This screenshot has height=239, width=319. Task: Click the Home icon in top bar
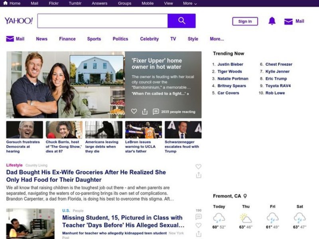[x=6, y=3]
